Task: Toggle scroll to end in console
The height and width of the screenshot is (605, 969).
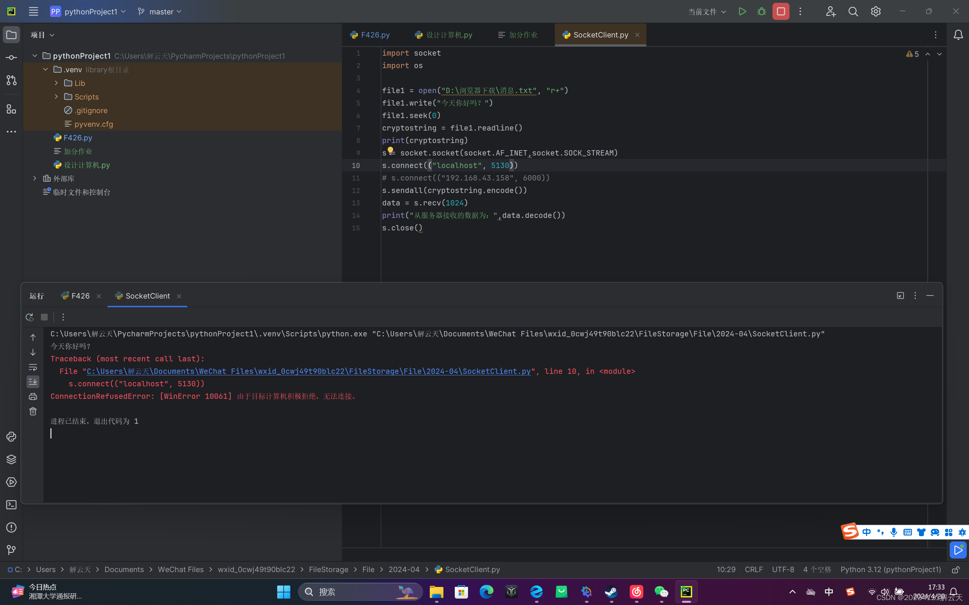Action: [x=33, y=382]
